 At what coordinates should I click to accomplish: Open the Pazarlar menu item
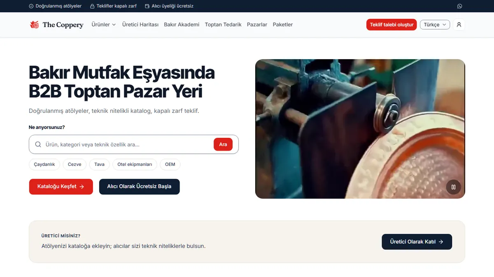coord(257,25)
